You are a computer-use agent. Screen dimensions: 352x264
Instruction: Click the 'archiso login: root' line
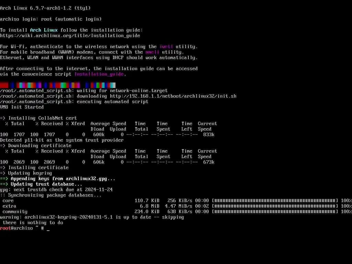coord(51,19)
